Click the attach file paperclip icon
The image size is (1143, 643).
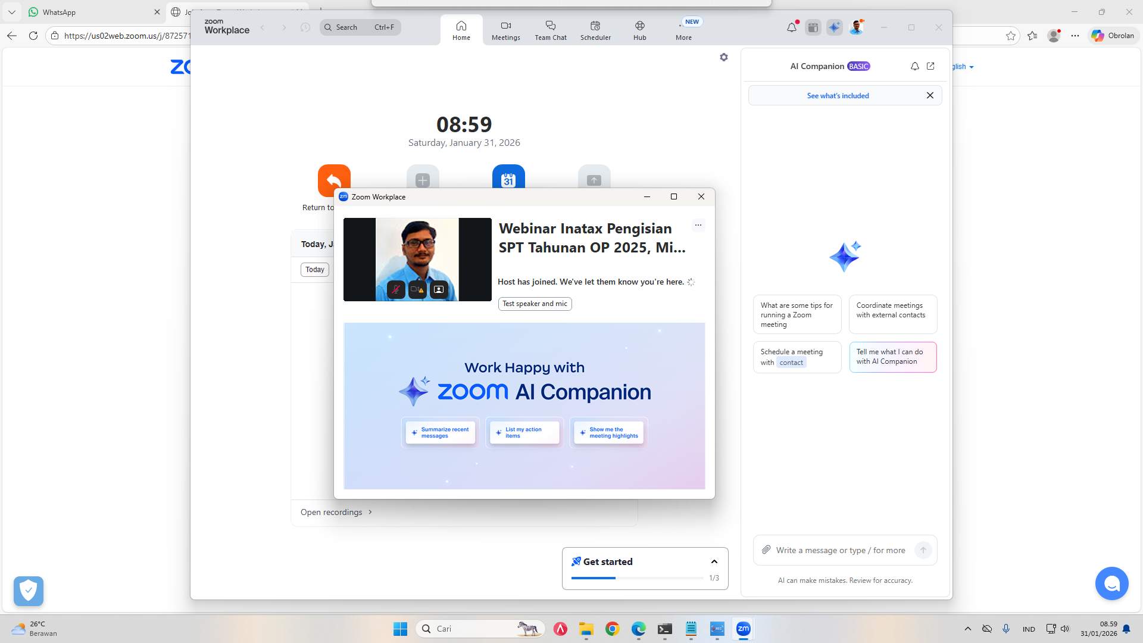[766, 550]
